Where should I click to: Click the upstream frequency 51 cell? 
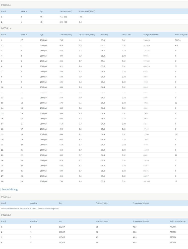(x=97, y=232)
